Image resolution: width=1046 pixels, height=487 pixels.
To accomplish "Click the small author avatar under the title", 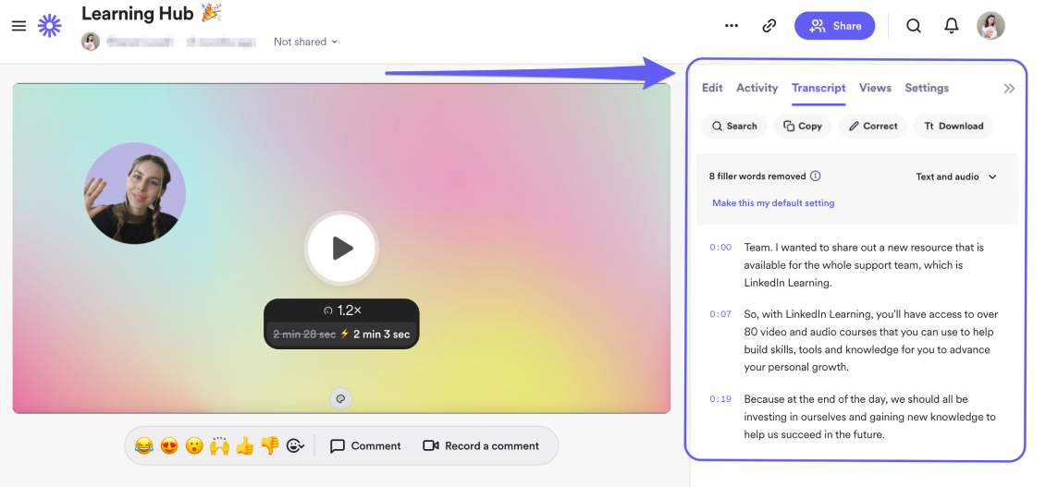I will (x=91, y=42).
